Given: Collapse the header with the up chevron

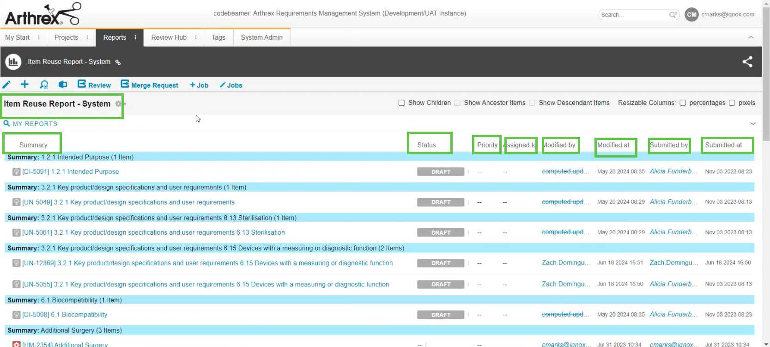Looking at the screenshot, I should [751, 37].
